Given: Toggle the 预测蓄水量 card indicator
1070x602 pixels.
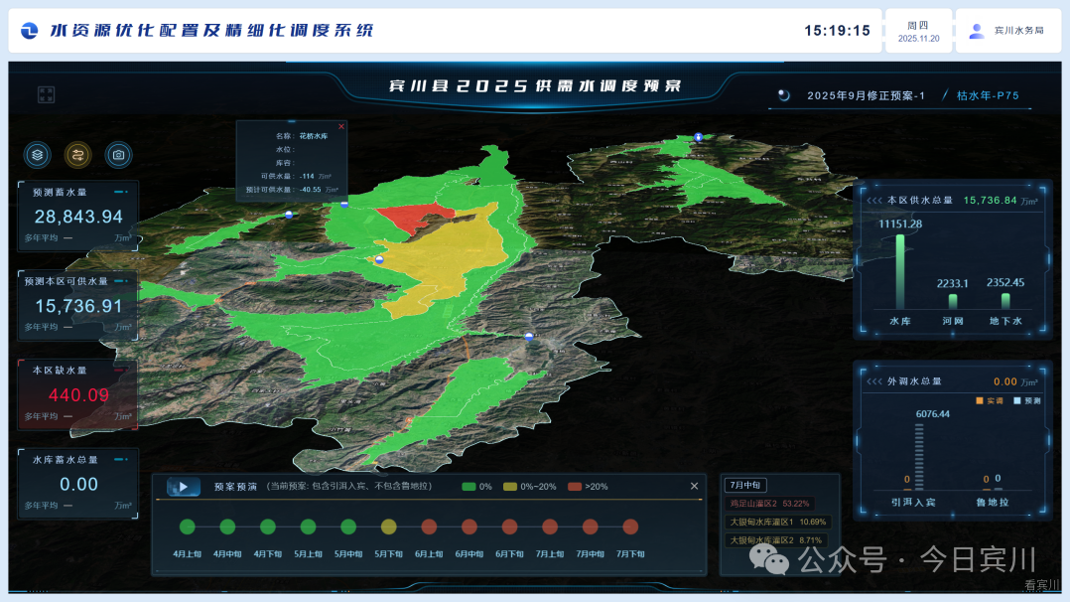Looking at the screenshot, I should [x=120, y=192].
